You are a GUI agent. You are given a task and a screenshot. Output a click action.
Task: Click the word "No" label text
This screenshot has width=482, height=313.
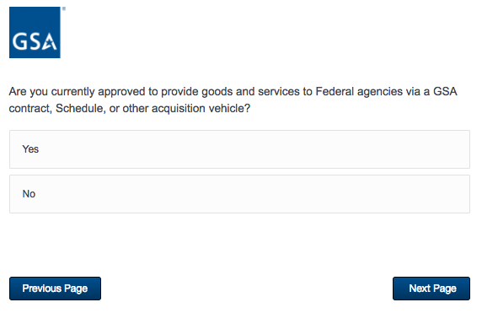[29, 194]
